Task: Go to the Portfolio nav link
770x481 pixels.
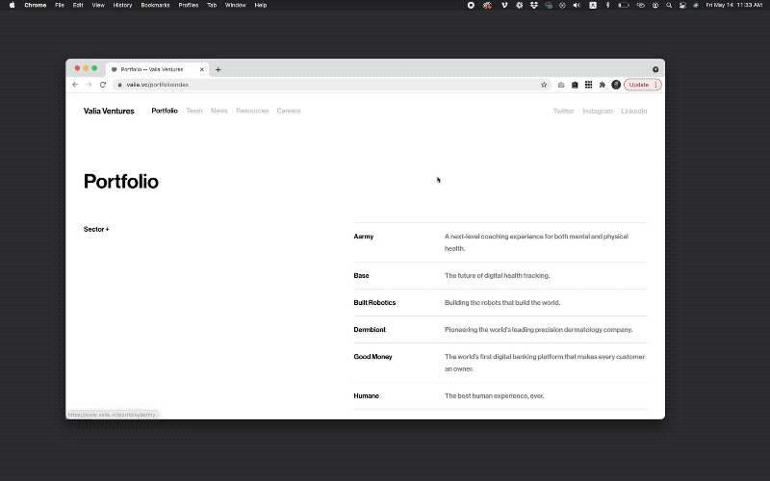Action: [x=165, y=111]
